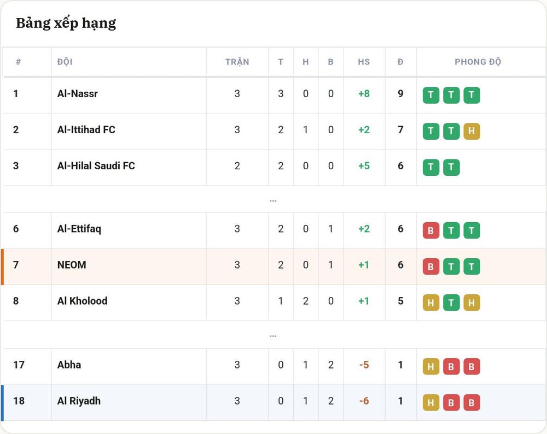Open the NEOM team link
The image size is (547, 434).
click(72, 265)
